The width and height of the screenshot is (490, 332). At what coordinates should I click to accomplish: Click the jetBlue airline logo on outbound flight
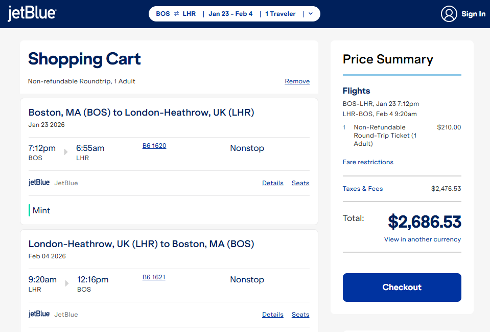pos(39,183)
